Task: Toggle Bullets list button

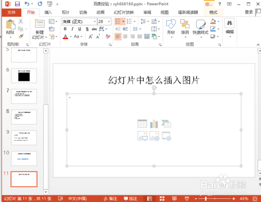Action: tap(118, 21)
